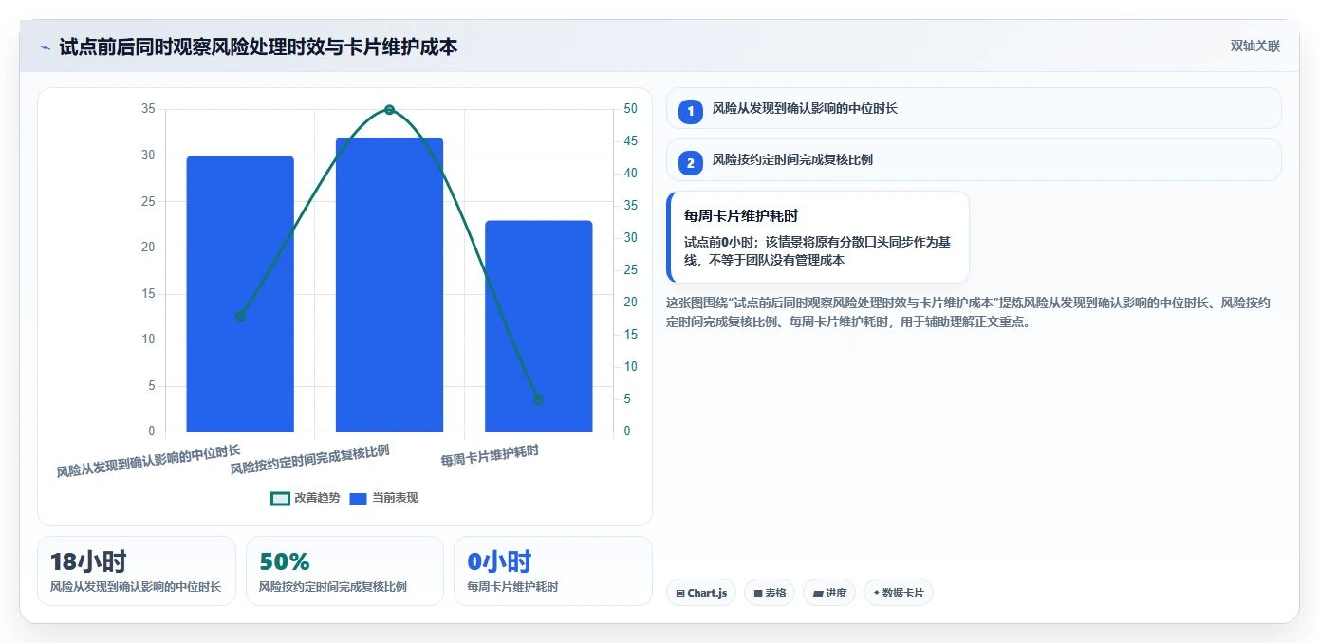The width and height of the screenshot is (1319, 643).
Task: Click the icon inside the 进度 tag
Action: pos(818,593)
